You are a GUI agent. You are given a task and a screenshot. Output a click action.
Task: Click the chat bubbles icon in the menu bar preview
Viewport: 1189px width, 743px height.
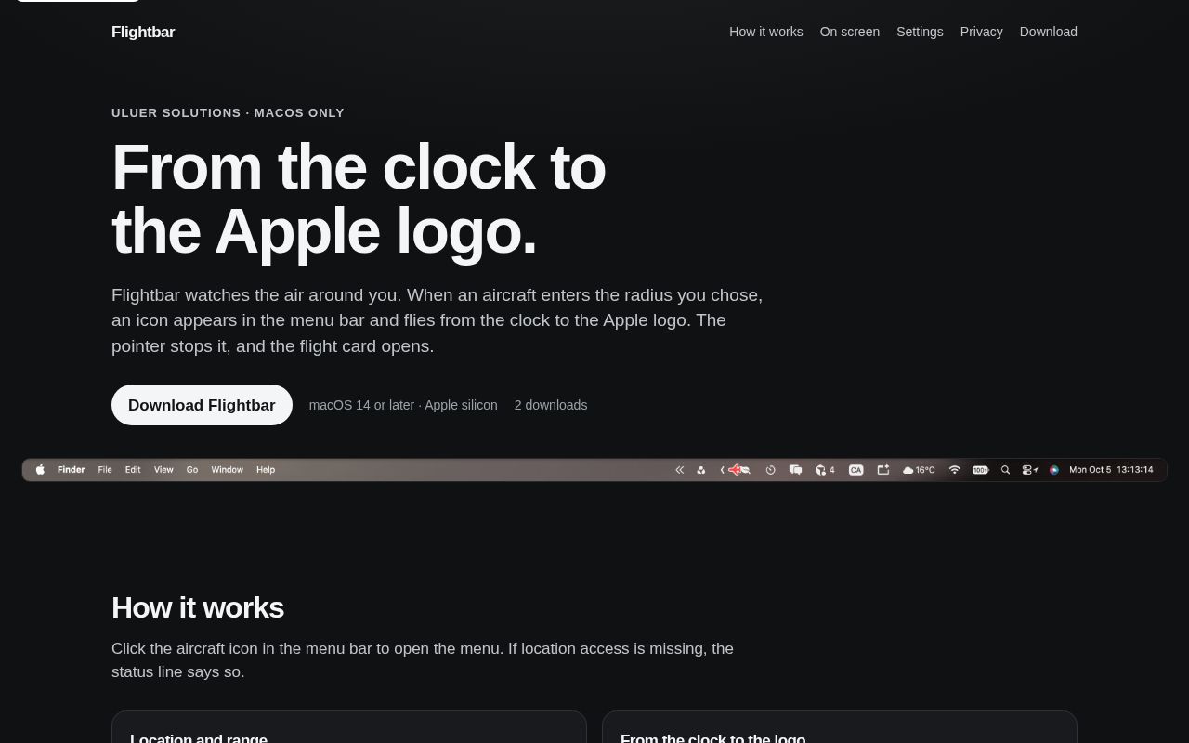tap(795, 470)
